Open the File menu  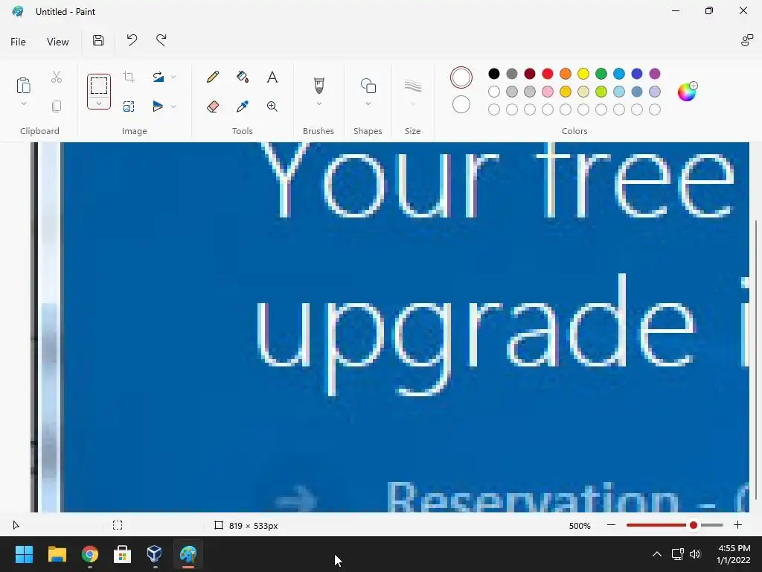(x=18, y=42)
